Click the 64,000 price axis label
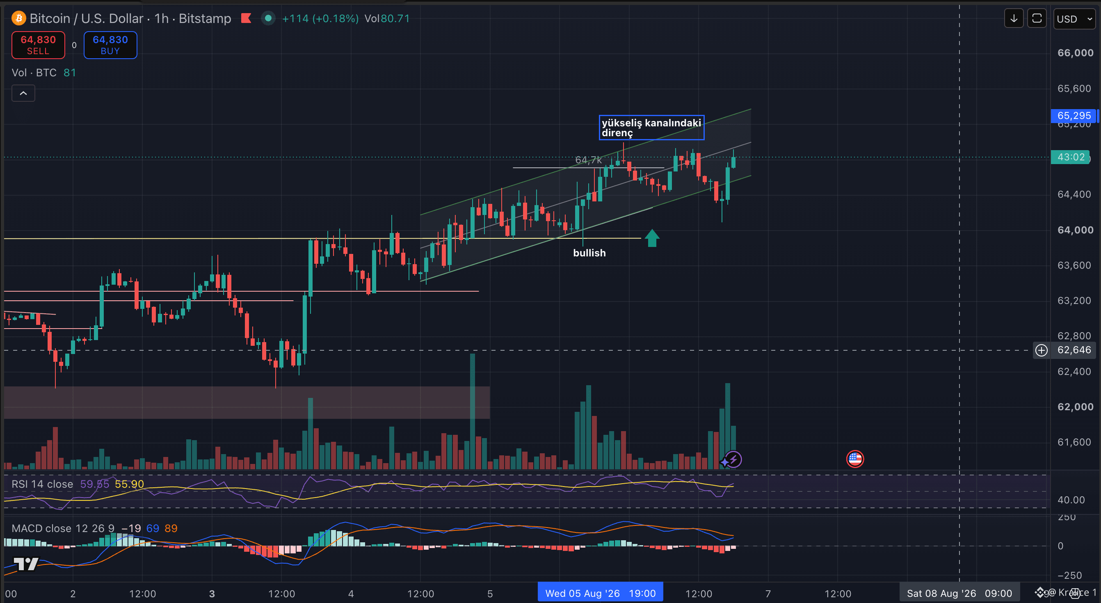The width and height of the screenshot is (1101, 603). tap(1075, 230)
